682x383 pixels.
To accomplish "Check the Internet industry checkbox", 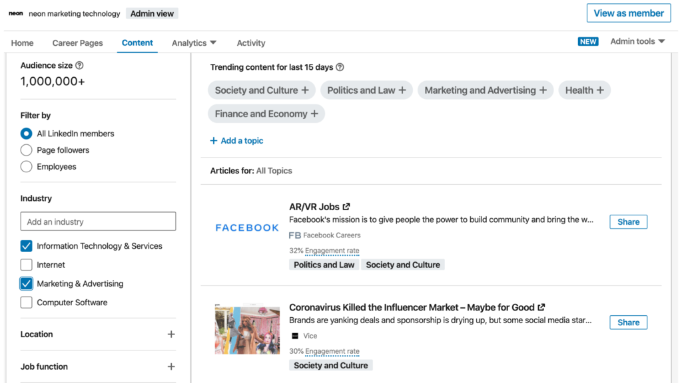I will click(26, 265).
